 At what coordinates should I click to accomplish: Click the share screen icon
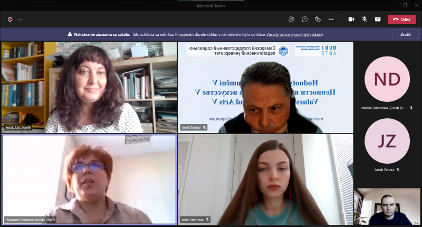[x=378, y=19]
